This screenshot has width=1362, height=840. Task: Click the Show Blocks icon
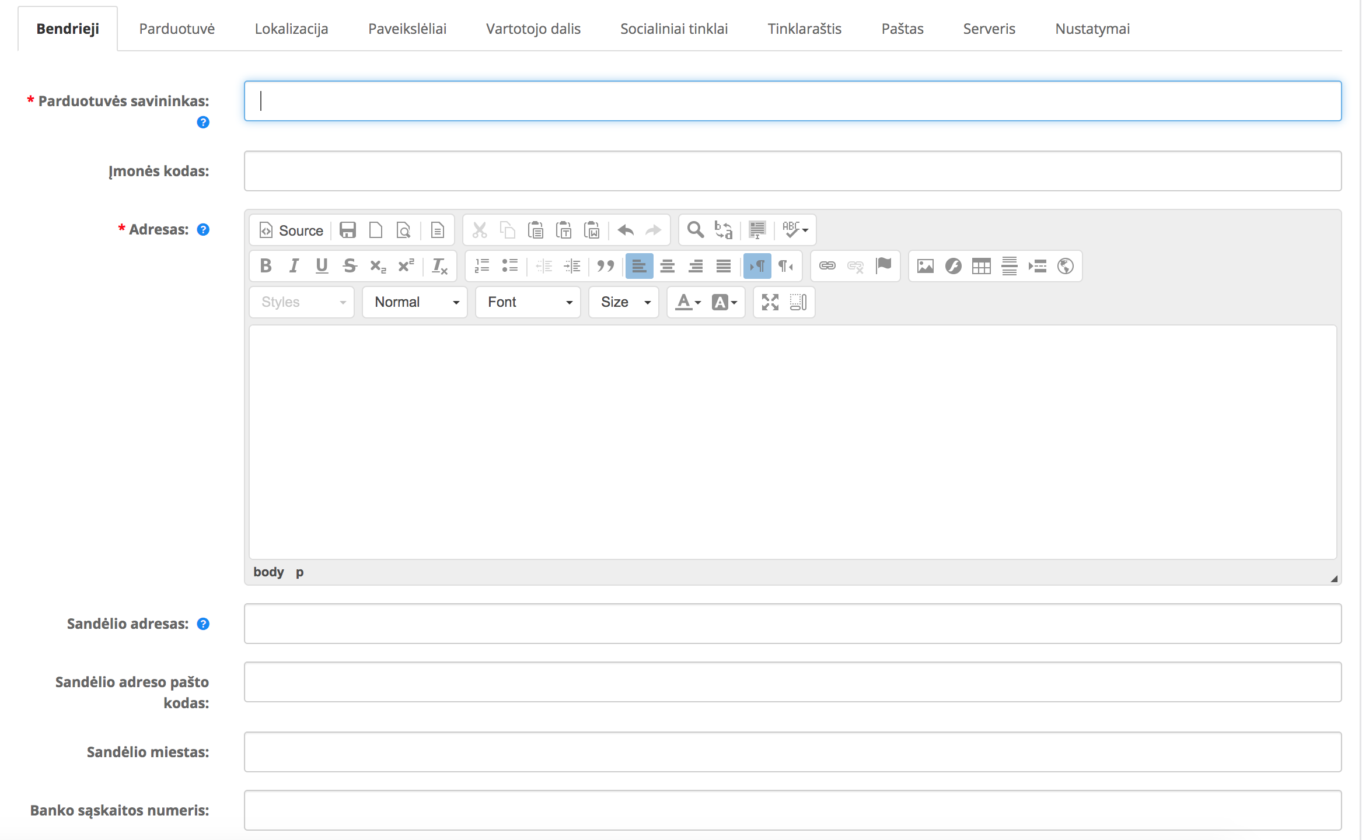[x=798, y=302]
